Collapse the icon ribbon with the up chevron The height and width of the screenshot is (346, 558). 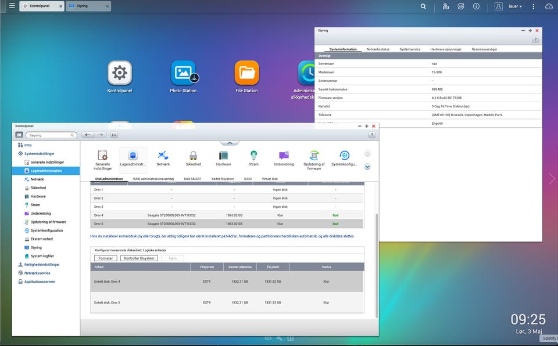coord(230,142)
